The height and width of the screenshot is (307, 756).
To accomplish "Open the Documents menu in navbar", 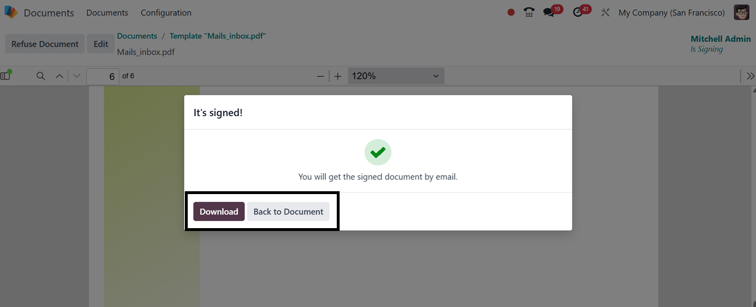I will [107, 12].
